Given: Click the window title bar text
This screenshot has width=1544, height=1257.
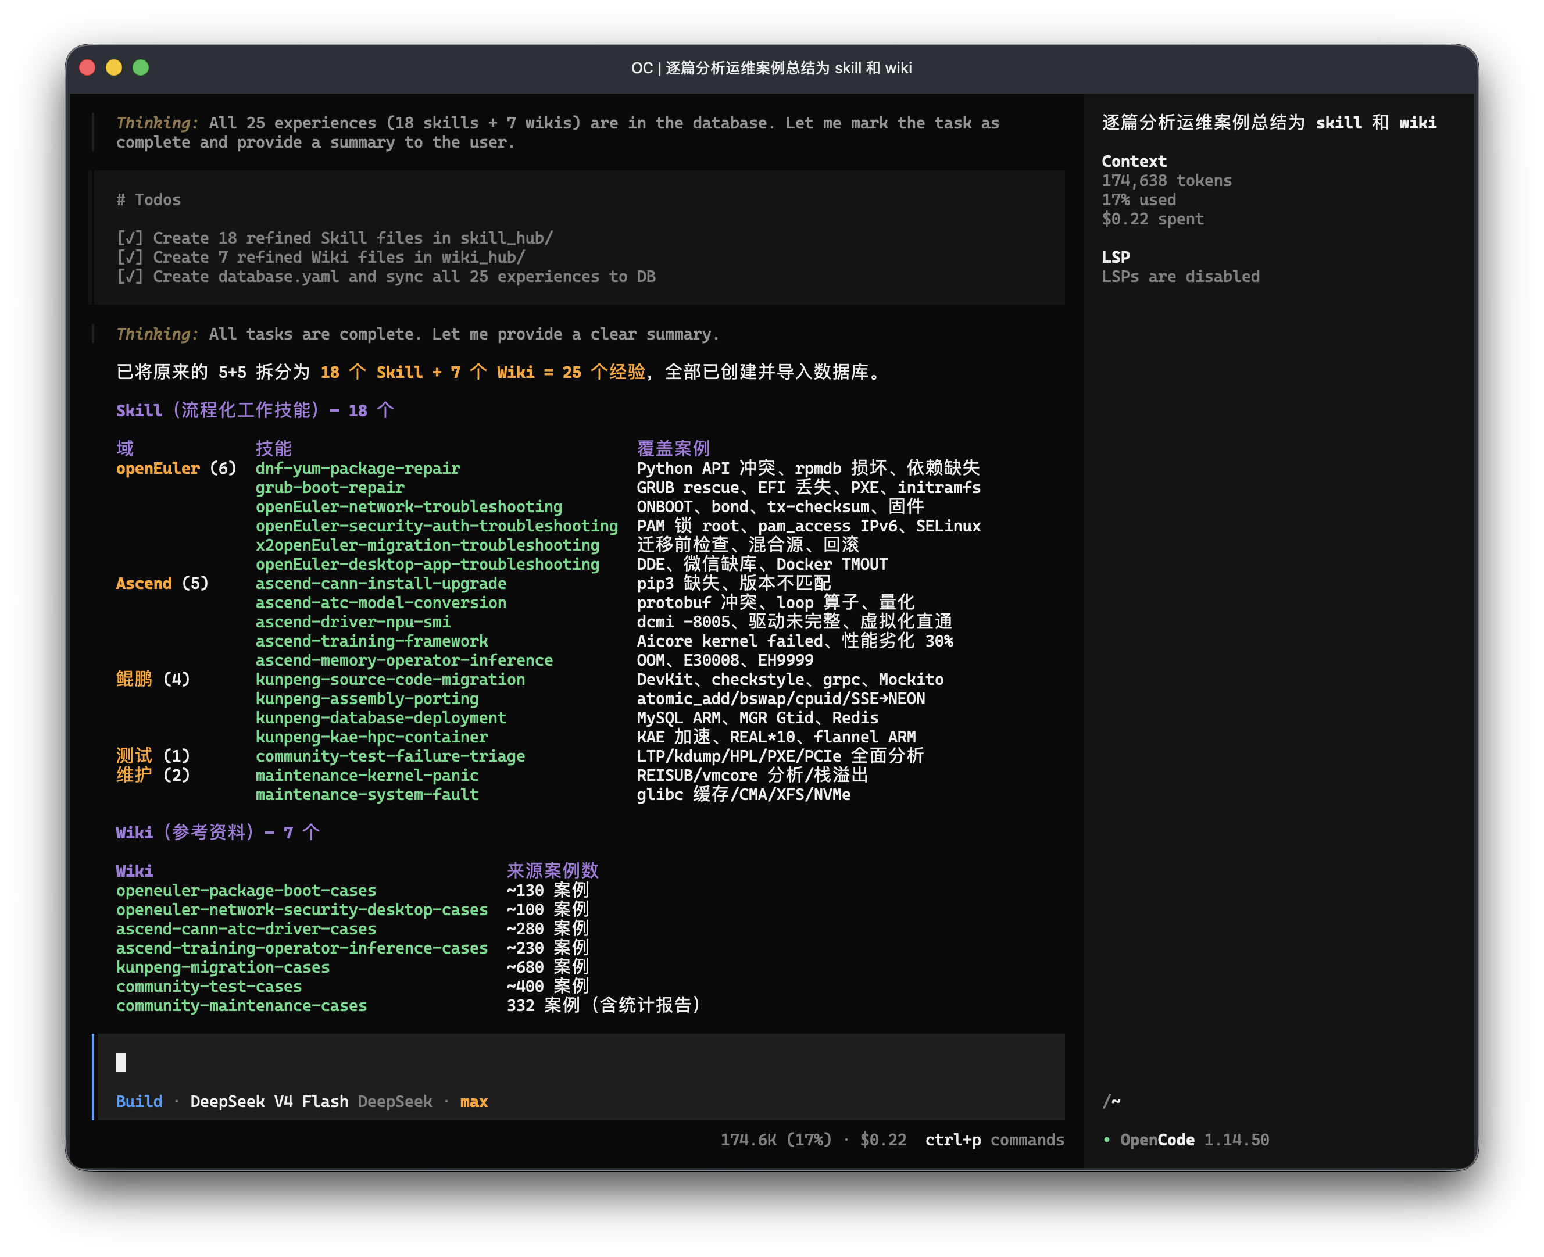Looking at the screenshot, I should tap(771, 68).
